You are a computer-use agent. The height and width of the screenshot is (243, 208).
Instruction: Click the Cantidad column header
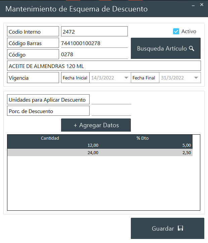tap(50, 138)
